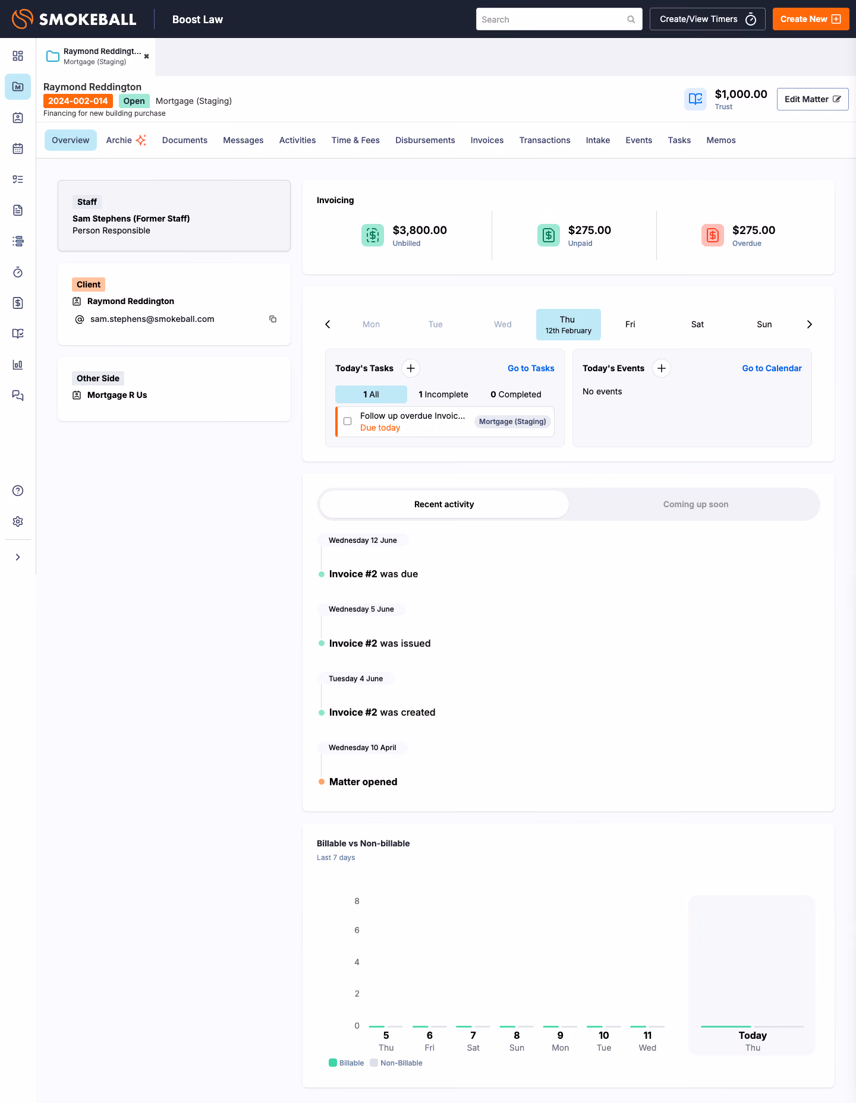Filter tasks by 0 Completed

[x=516, y=394]
